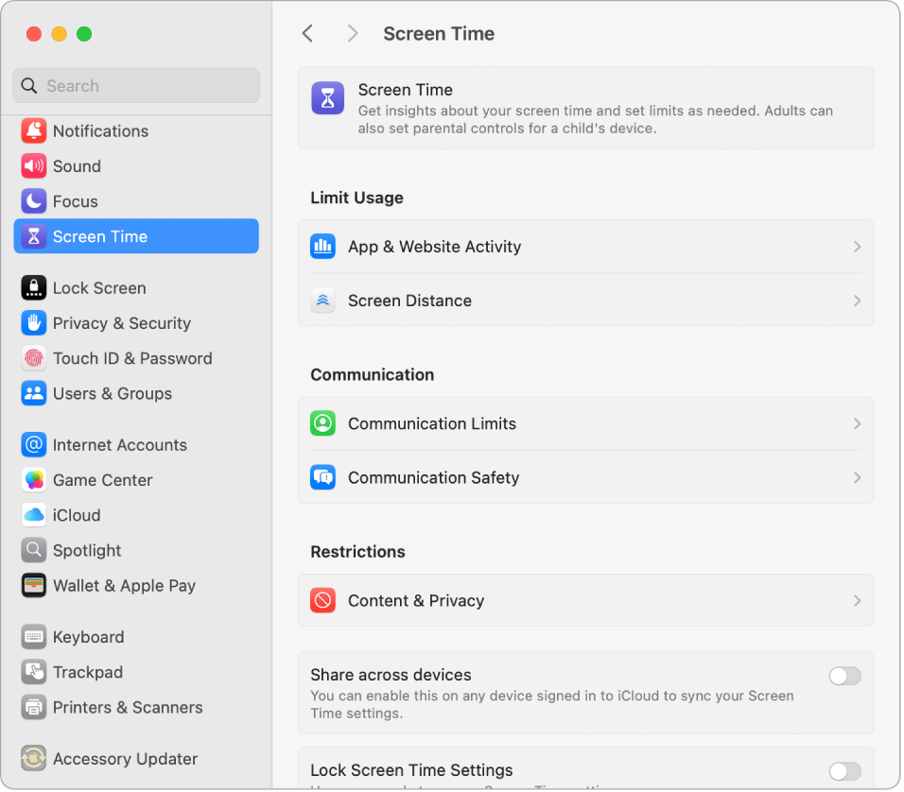Open App & Website Activity
The height and width of the screenshot is (792, 904).
click(585, 247)
